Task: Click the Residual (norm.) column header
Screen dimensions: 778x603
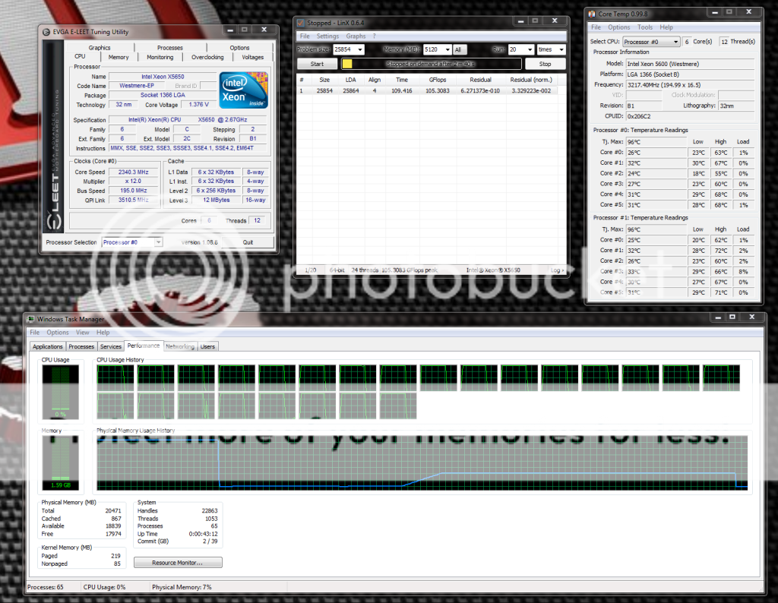Action: coord(530,79)
